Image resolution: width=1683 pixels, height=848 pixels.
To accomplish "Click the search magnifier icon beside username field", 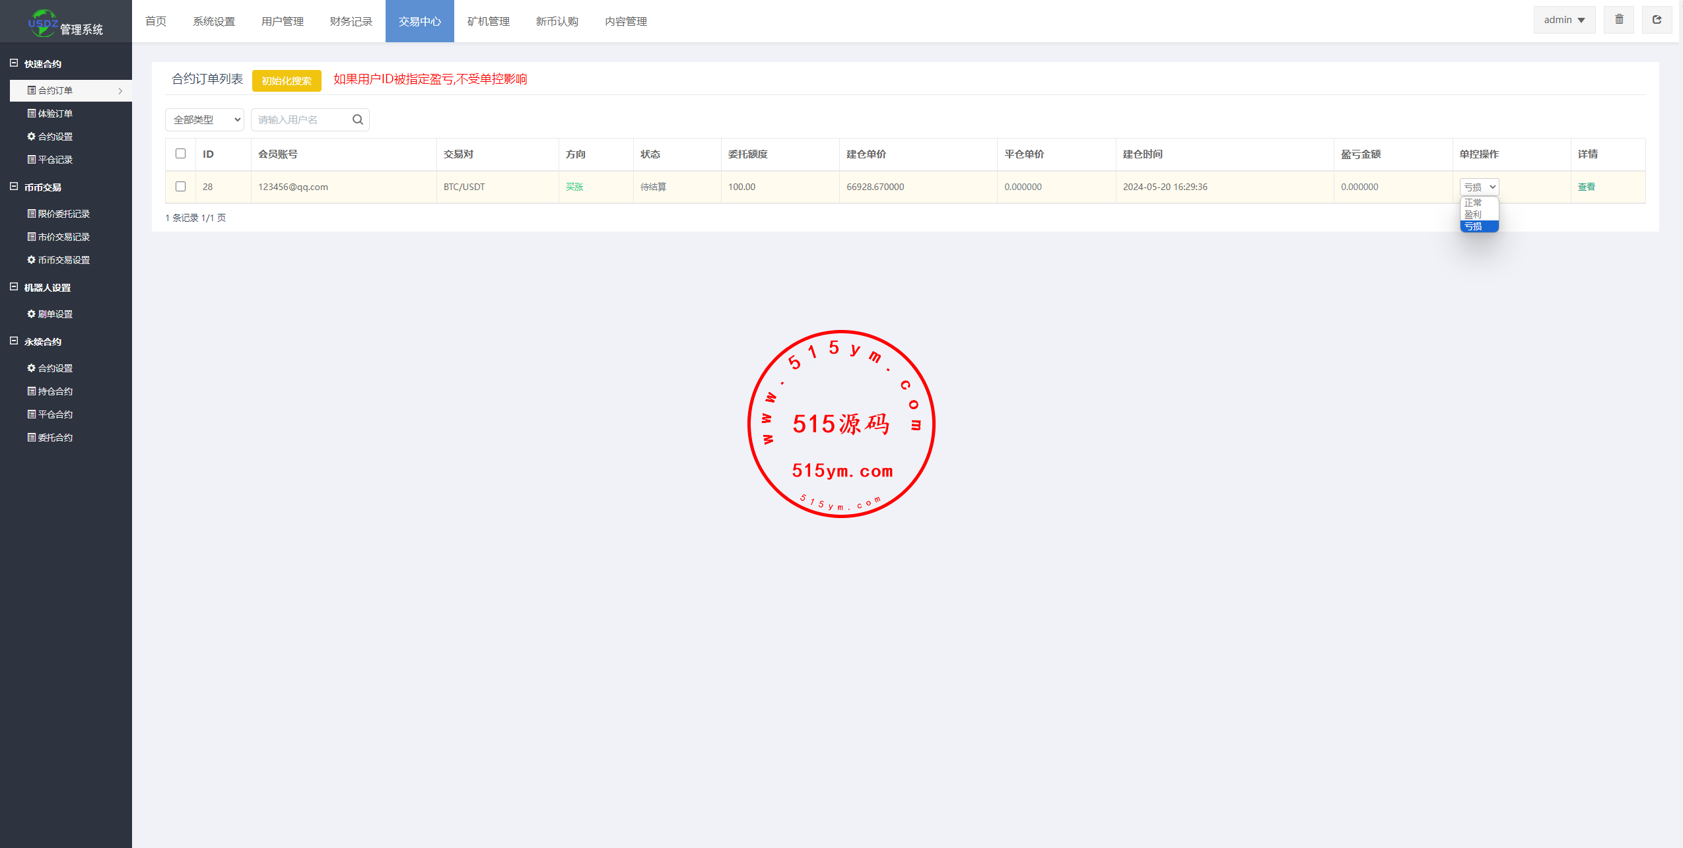I will pyautogui.click(x=357, y=119).
